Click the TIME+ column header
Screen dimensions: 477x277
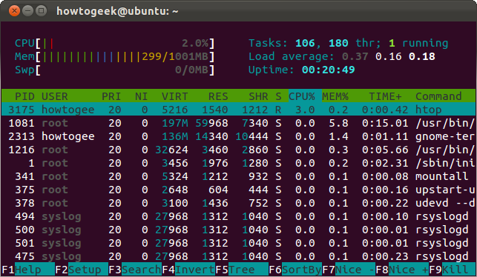click(x=385, y=96)
